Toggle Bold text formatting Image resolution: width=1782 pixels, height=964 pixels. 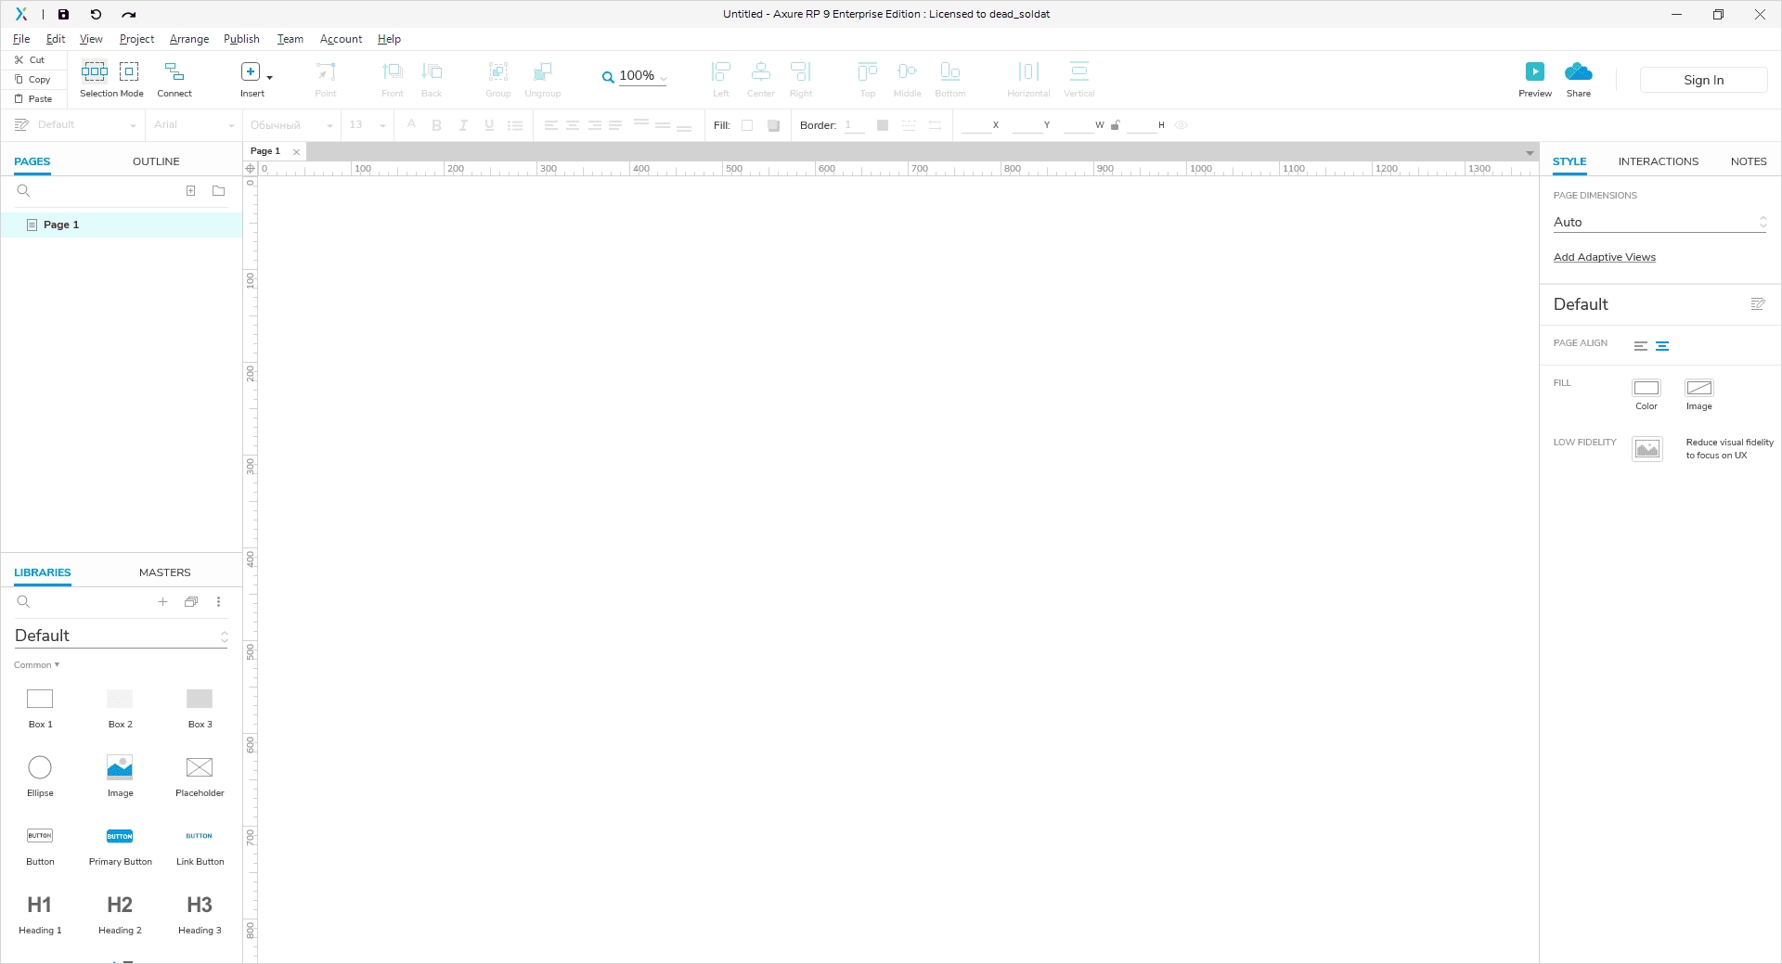(x=437, y=125)
